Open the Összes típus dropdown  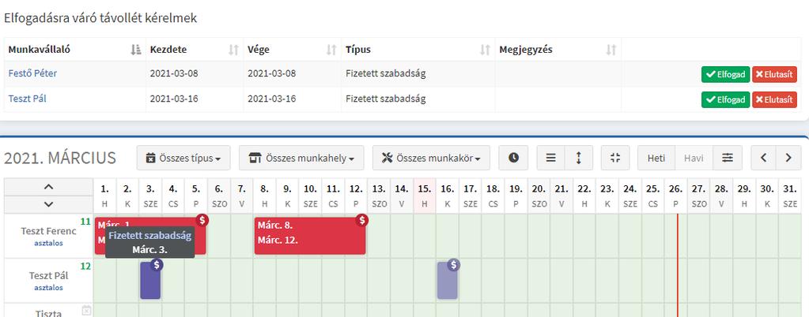click(183, 158)
